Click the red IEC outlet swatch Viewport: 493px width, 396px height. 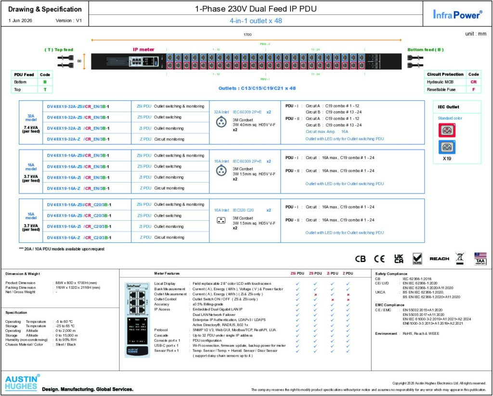coord(447,130)
